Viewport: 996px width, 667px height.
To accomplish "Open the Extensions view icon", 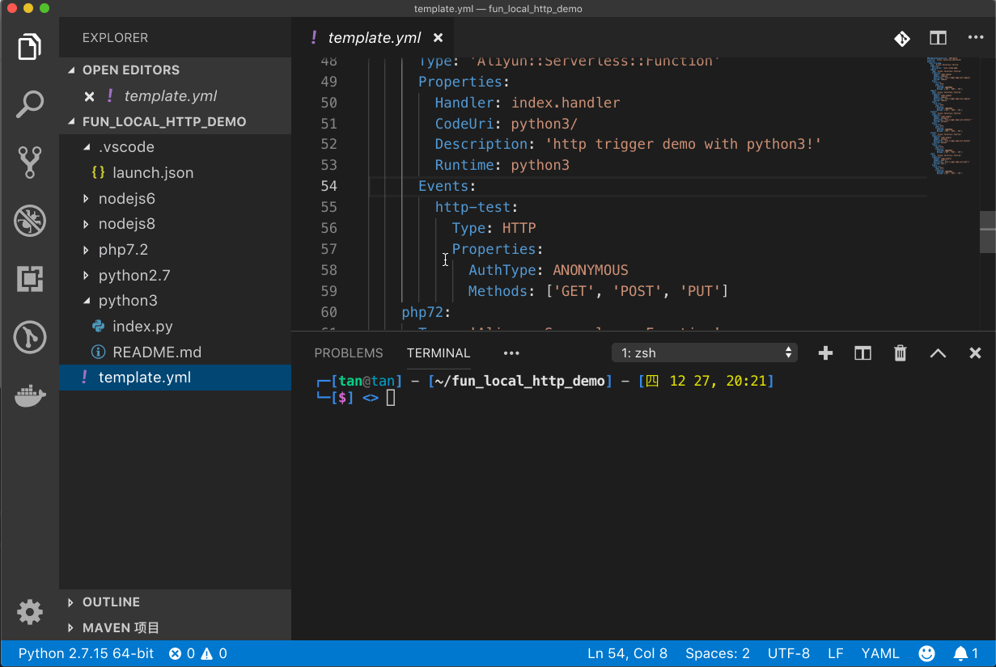I will coord(30,279).
